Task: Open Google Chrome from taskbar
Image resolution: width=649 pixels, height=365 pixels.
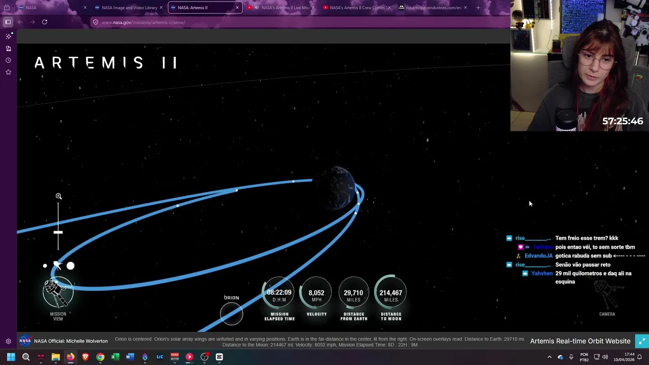Action: click(x=100, y=357)
